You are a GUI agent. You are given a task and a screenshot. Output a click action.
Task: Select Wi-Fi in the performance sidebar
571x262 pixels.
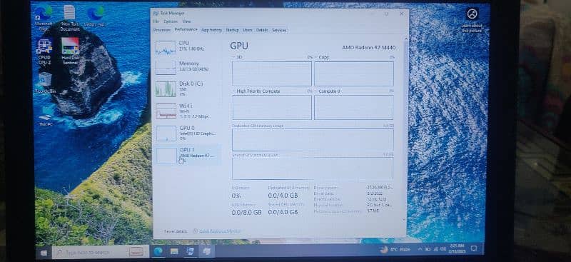[188, 111]
